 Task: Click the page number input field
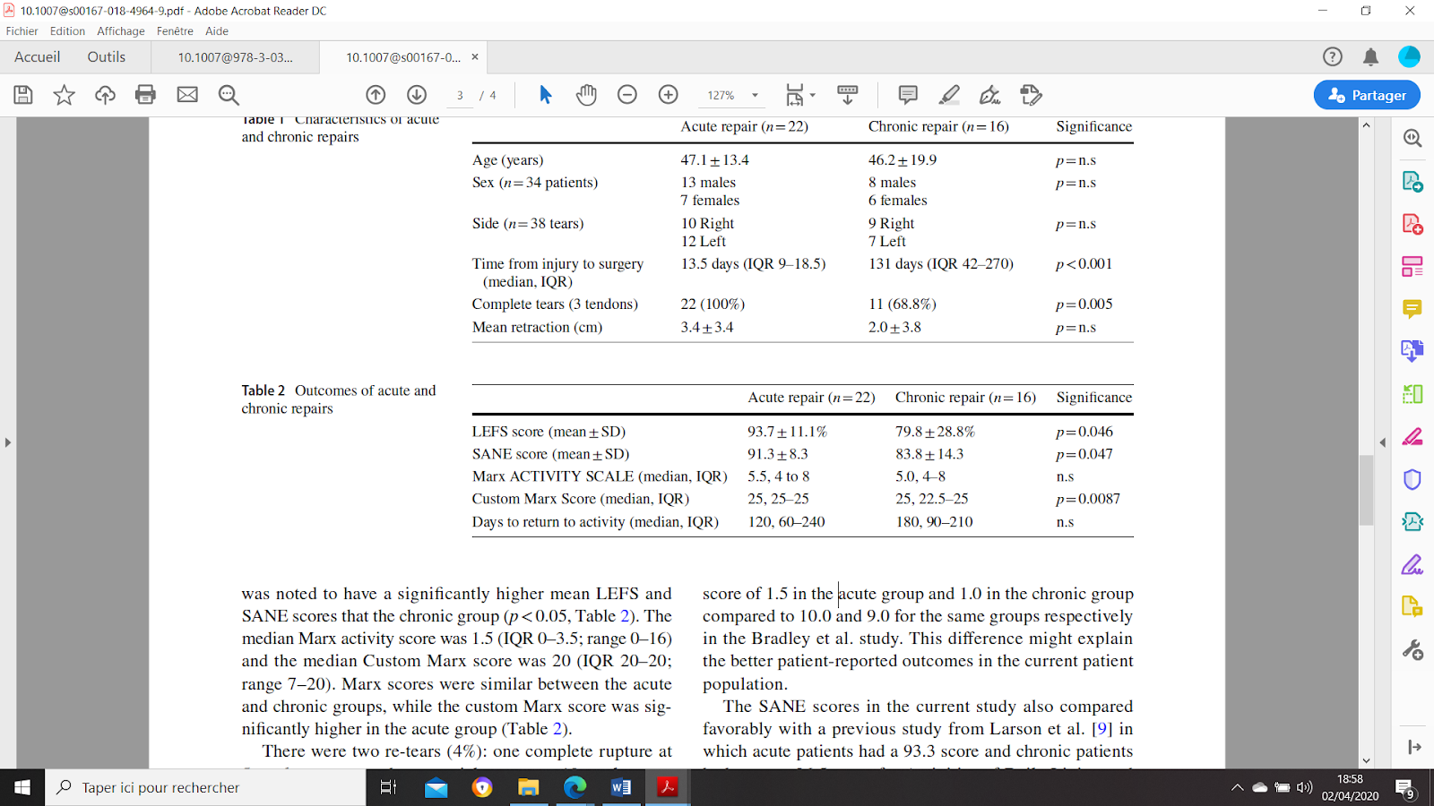460,95
